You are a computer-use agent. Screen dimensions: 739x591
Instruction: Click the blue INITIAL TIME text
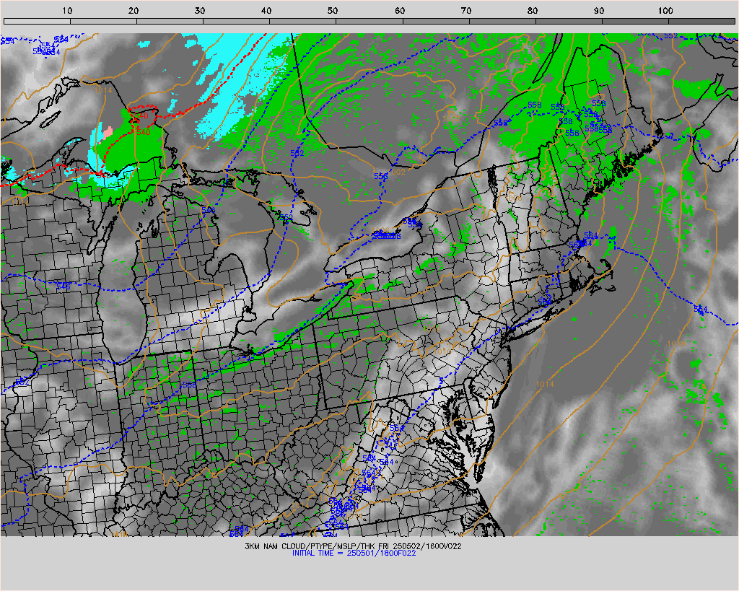tap(354, 553)
